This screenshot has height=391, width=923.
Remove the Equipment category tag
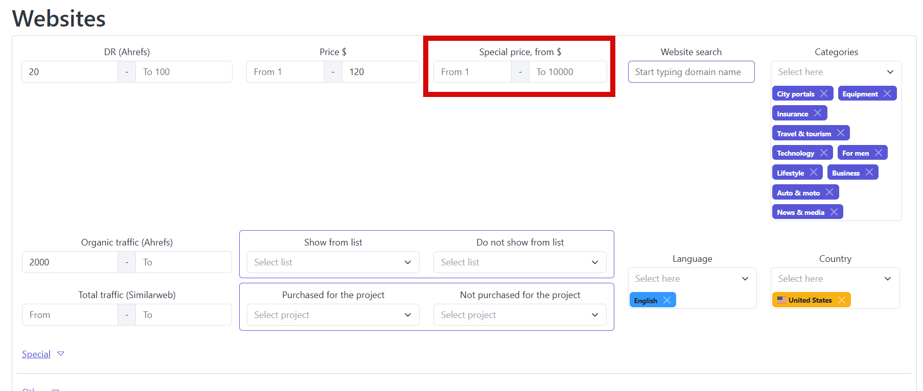[887, 93]
